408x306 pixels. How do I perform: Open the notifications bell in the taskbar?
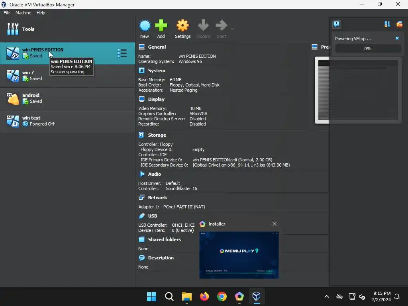tap(397, 296)
